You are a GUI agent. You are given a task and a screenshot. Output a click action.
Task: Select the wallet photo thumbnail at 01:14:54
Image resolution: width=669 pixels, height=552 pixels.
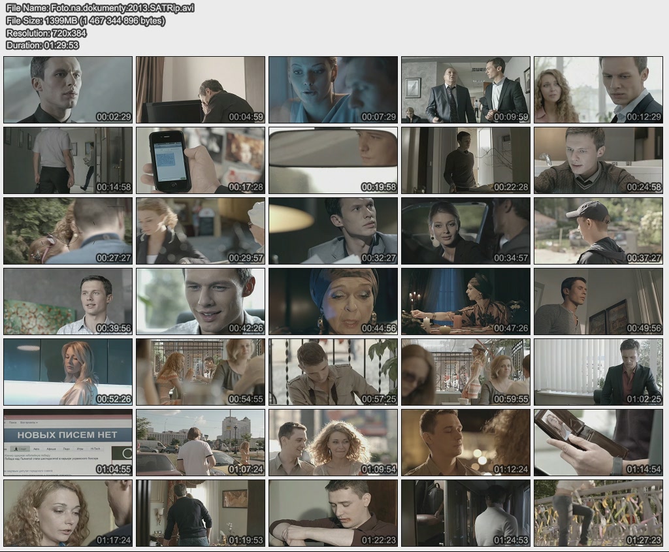click(598, 442)
